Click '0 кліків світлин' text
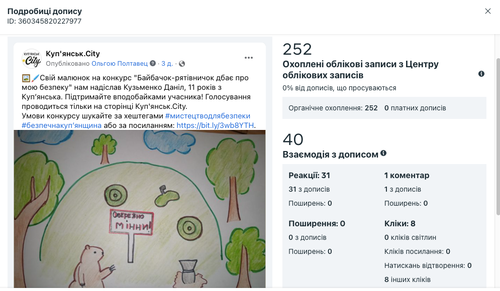The image size is (500, 291). pyautogui.click(x=410, y=237)
